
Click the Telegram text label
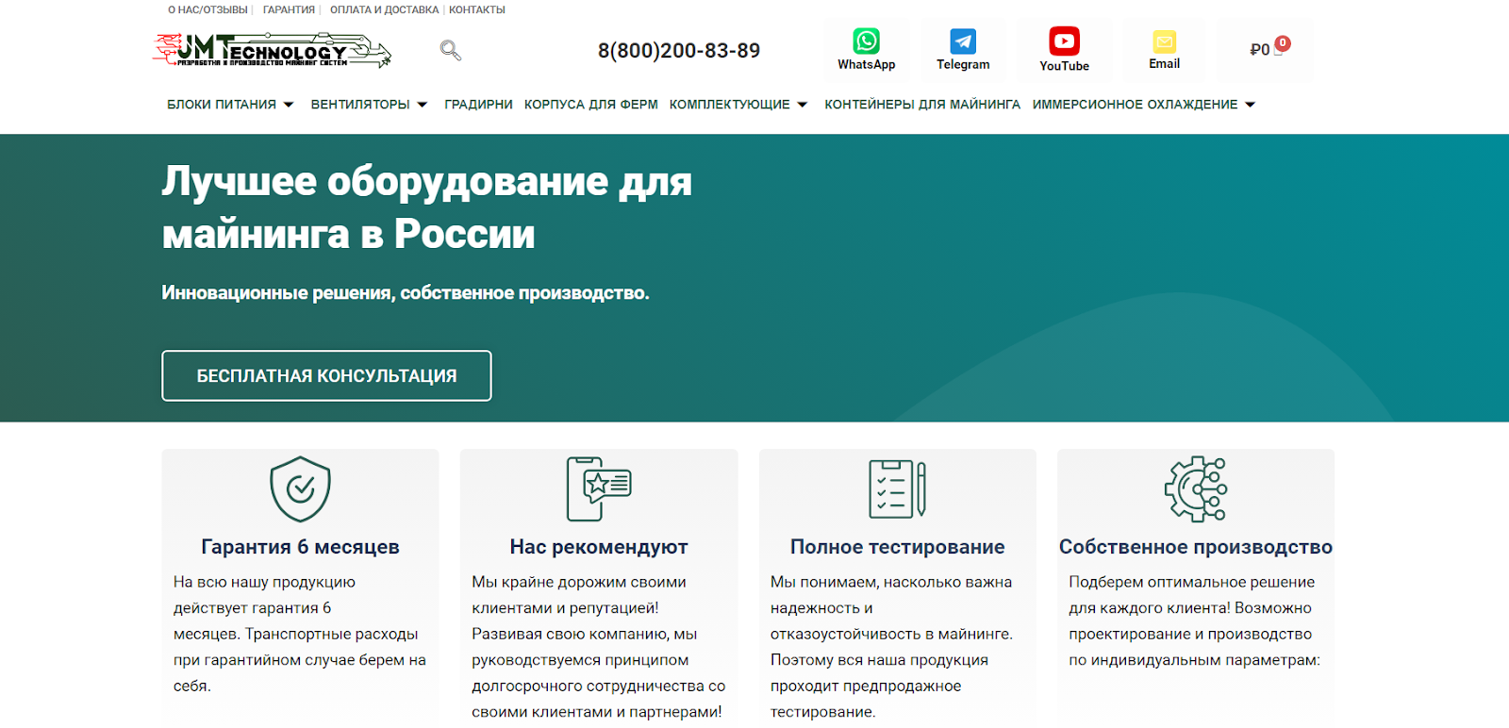tap(963, 65)
